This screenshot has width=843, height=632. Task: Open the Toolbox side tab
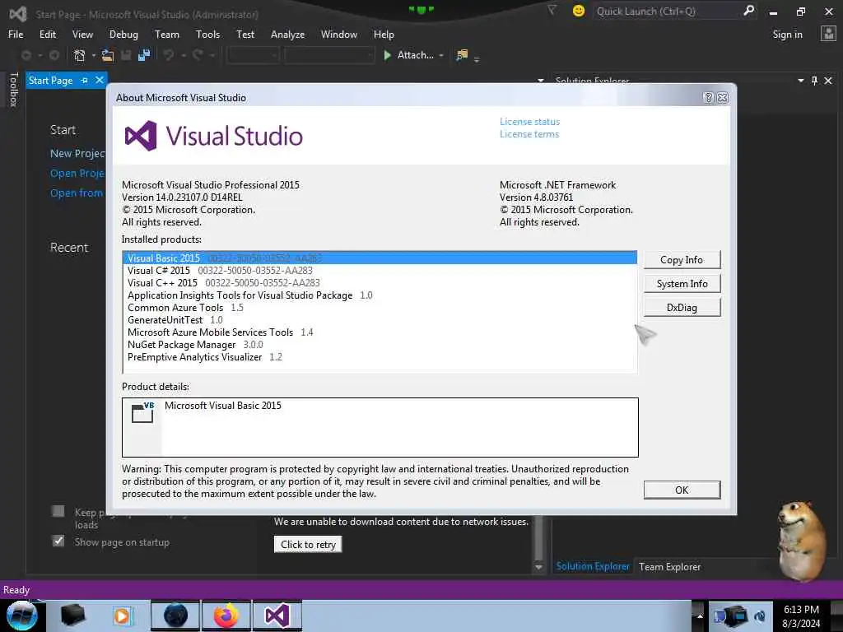[x=13, y=89]
